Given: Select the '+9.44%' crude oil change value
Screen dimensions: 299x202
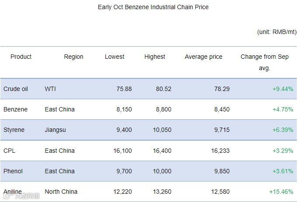Looking at the screenshot, I should pos(282,89).
